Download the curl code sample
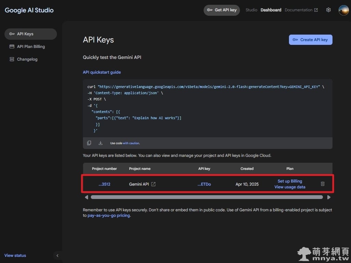This screenshot has height=263, width=351. (100, 143)
